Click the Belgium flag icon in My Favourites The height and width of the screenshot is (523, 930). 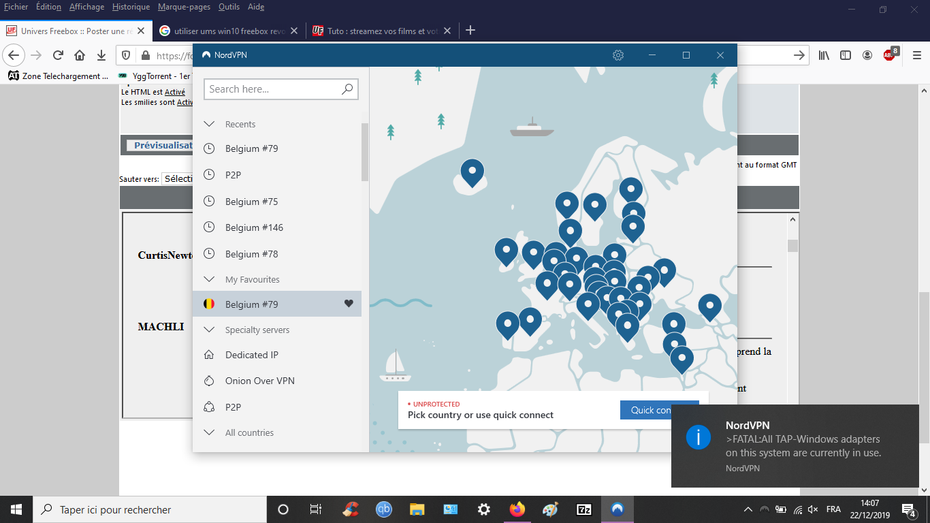point(210,304)
